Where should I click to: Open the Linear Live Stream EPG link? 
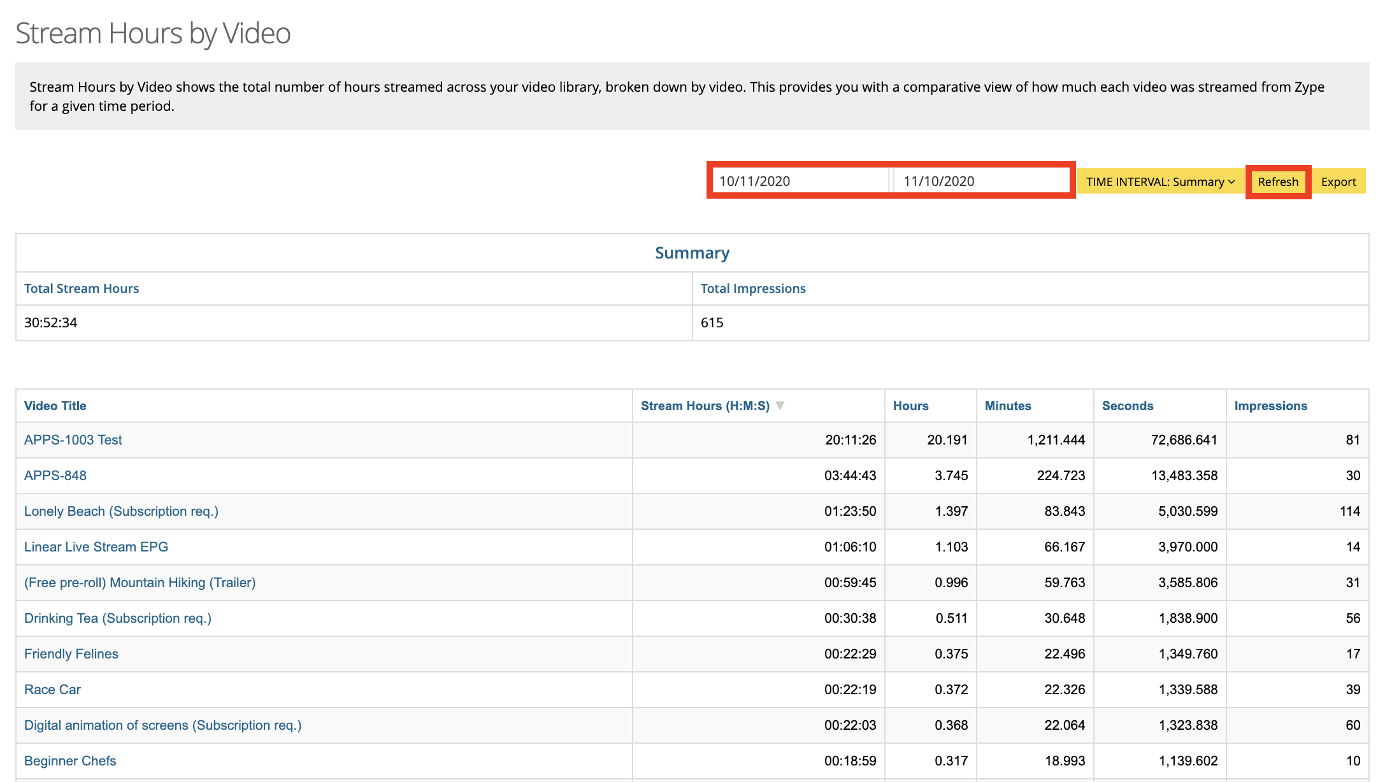coord(96,546)
